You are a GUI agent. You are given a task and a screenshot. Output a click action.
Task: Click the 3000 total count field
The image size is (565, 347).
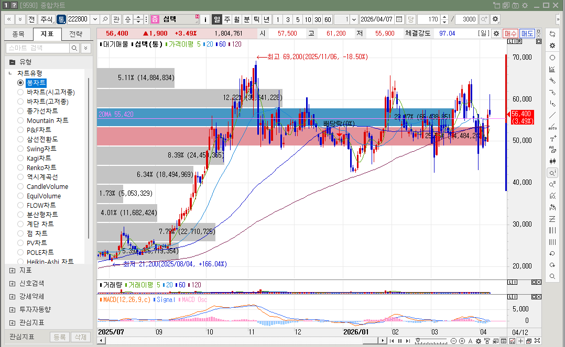pos(467,19)
